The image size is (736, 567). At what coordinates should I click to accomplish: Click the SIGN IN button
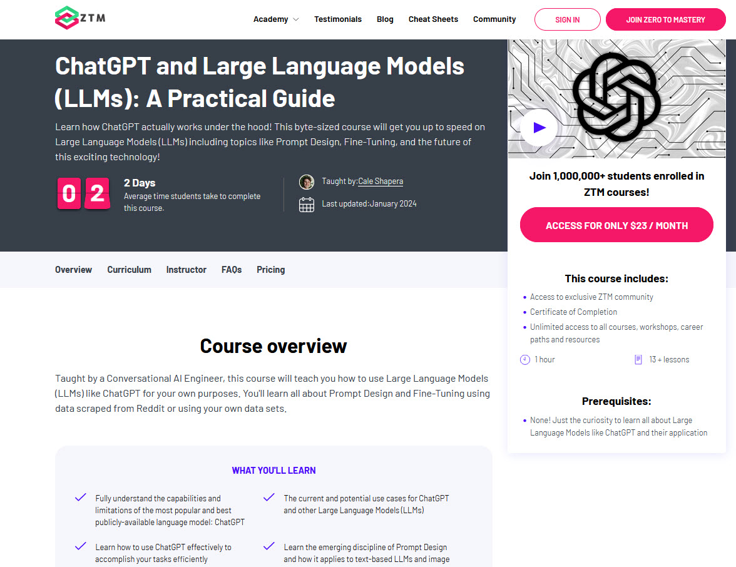point(567,20)
